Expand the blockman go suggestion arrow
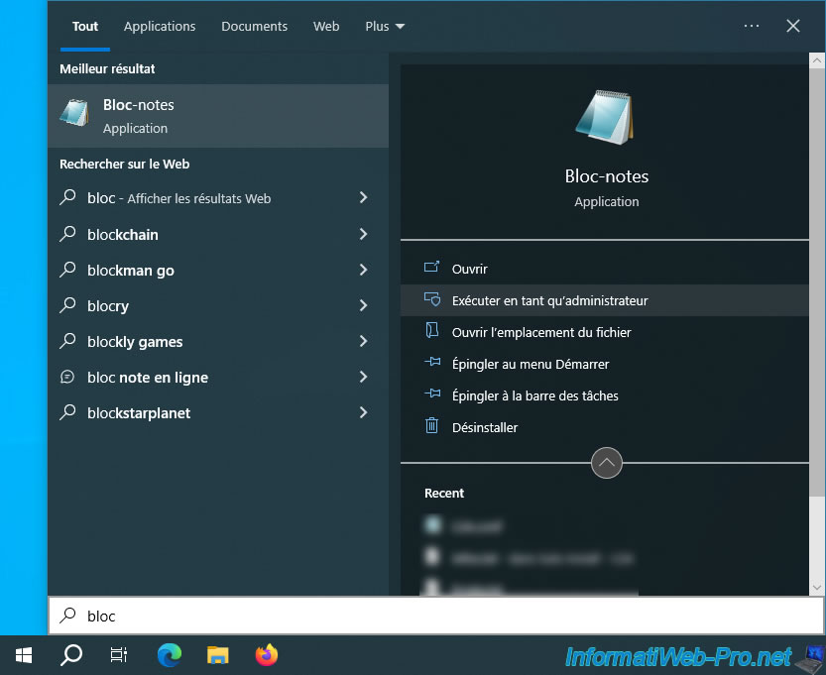Image resolution: width=826 pixels, height=675 pixels. pyautogui.click(x=364, y=270)
